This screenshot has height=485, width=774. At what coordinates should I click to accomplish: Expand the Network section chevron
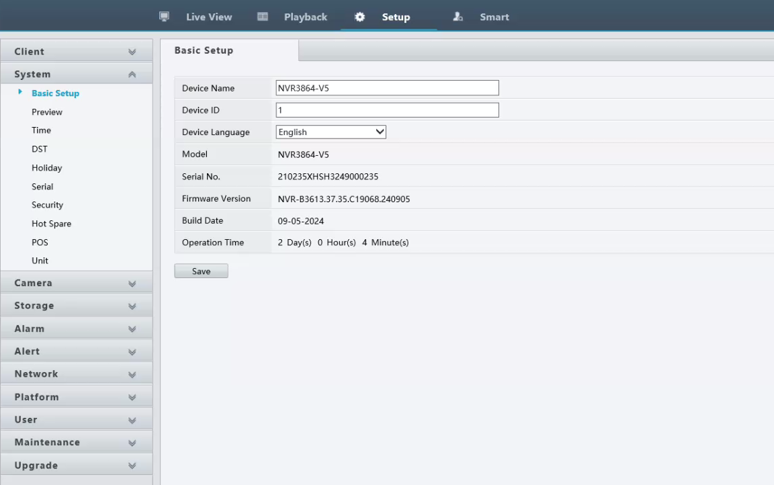click(132, 374)
